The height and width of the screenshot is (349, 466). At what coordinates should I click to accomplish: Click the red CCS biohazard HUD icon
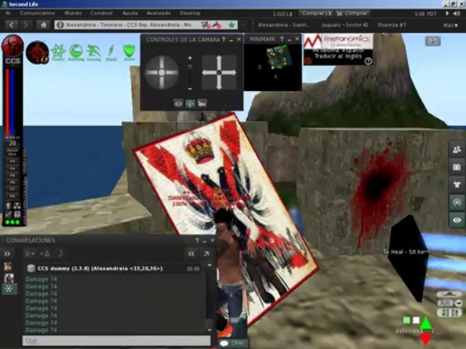click(x=13, y=47)
